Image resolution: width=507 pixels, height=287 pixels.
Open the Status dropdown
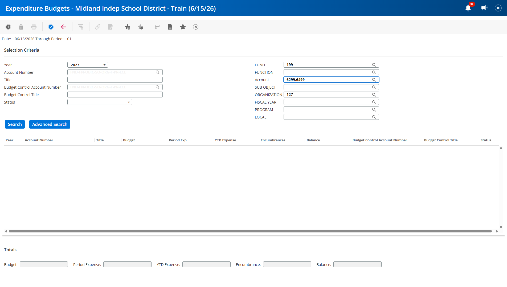coord(100,102)
